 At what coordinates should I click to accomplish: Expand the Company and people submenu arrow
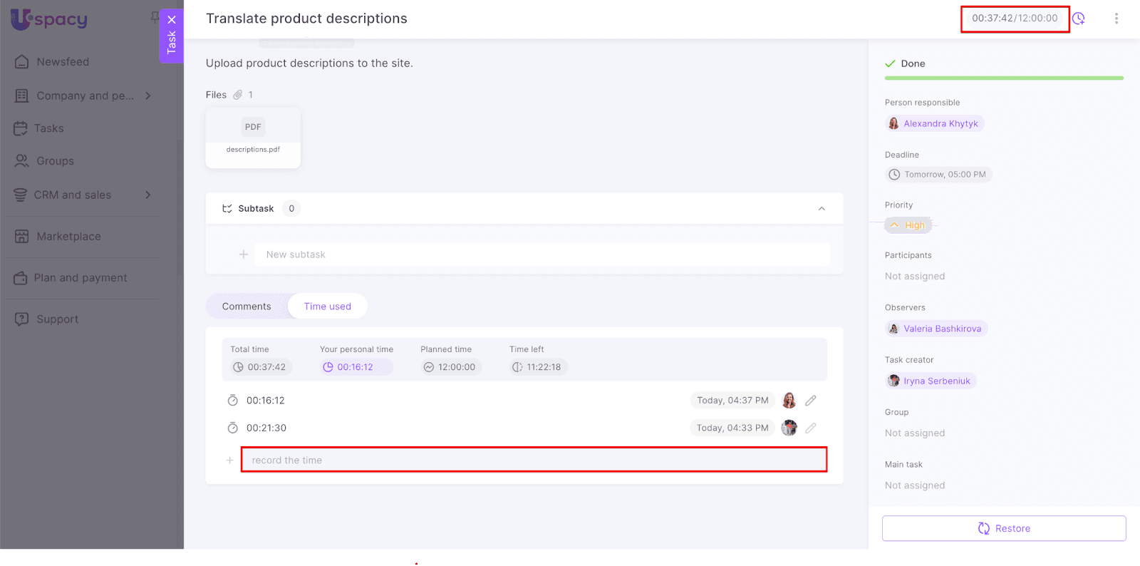click(x=148, y=96)
